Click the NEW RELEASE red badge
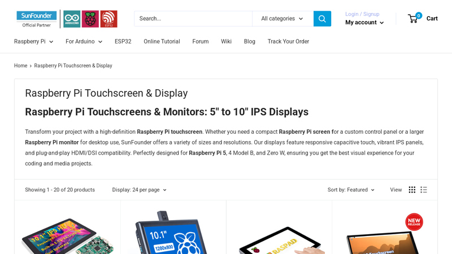Viewport: 452px width, 254px height. tap(414, 222)
